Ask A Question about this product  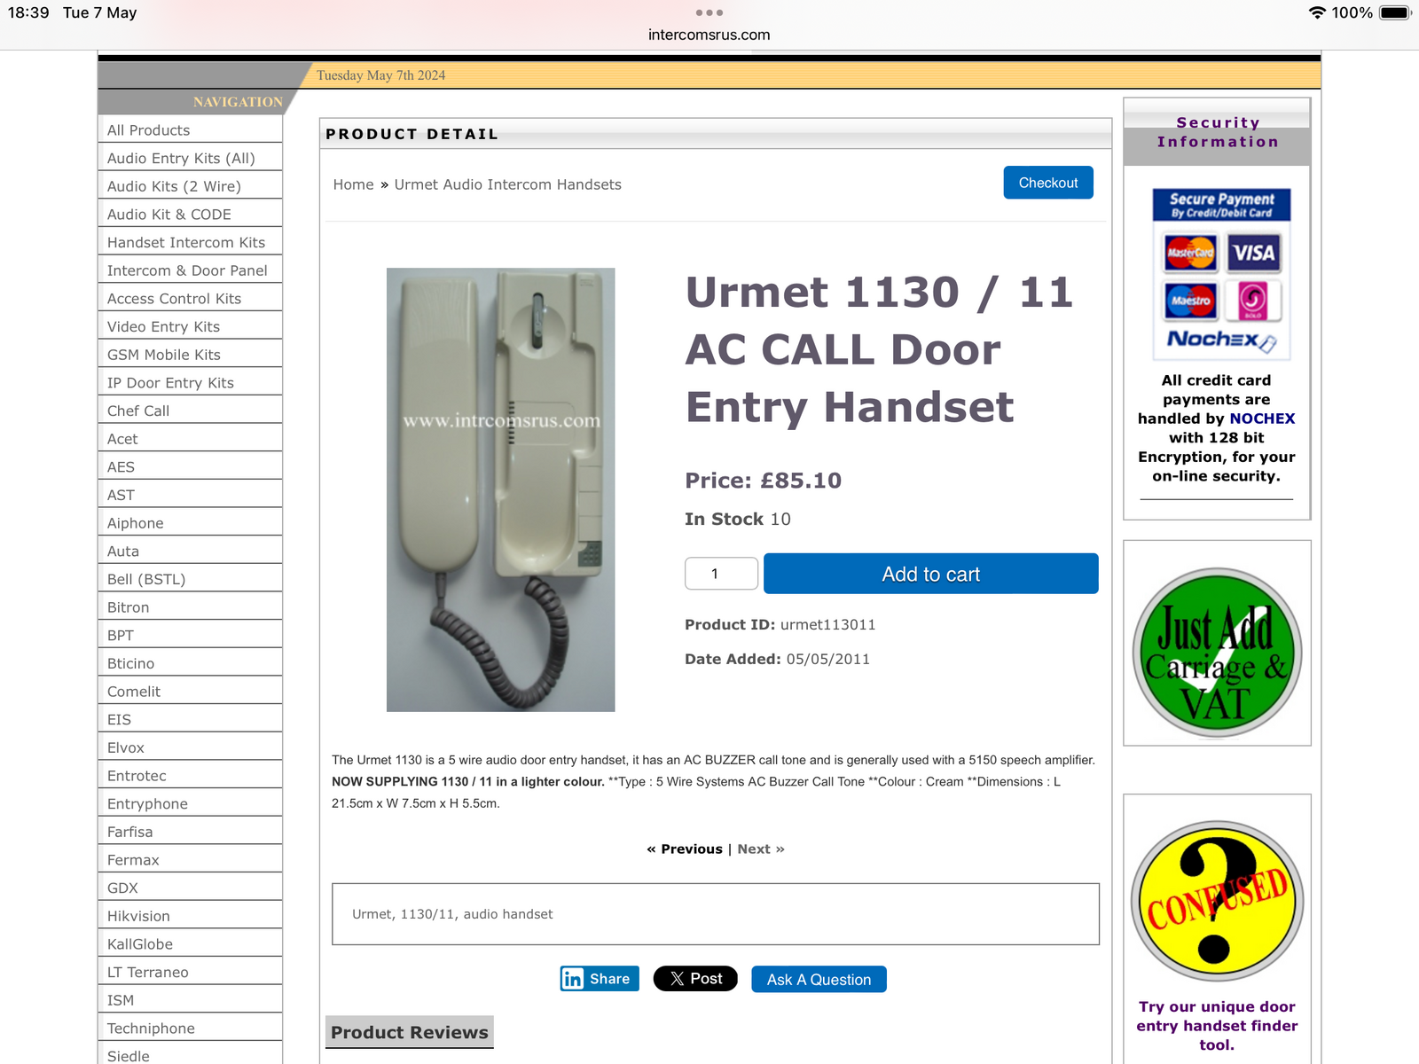point(819,980)
